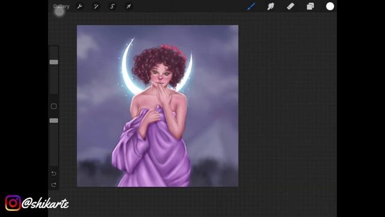This screenshot has width=385, height=217.
Task: Open the Actions wrench menu
Action: tap(79, 7)
